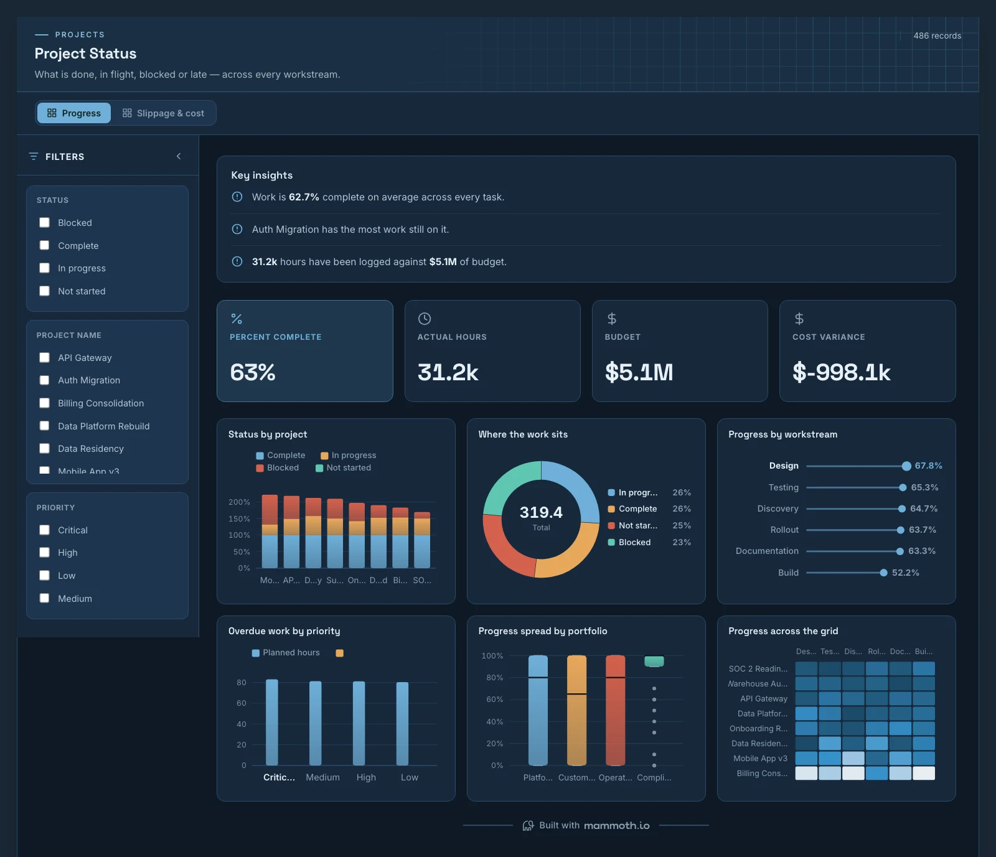Click the 486 records count label
This screenshot has width=996, height=857.
937,35
